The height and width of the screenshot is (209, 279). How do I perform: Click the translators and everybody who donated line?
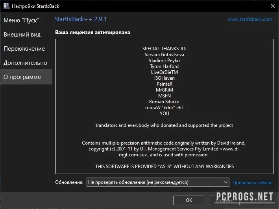164,125
